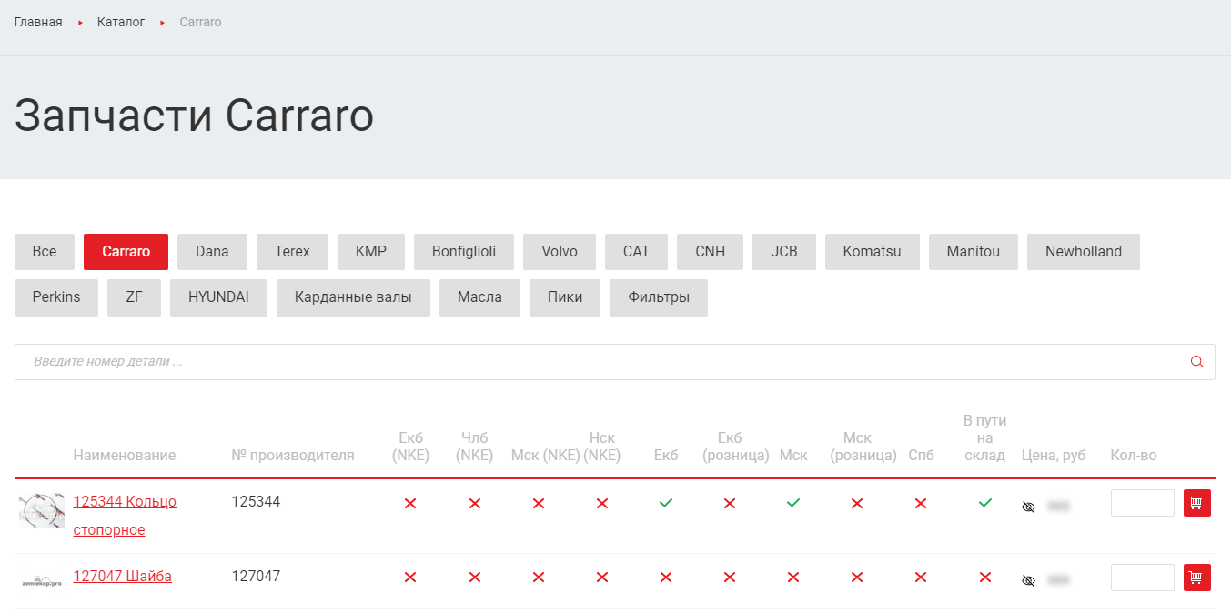Image resolution: width=1231 pixels, height=613 pixels.
Task: Click the search magnifier icon
Action: pos(1196,362)
